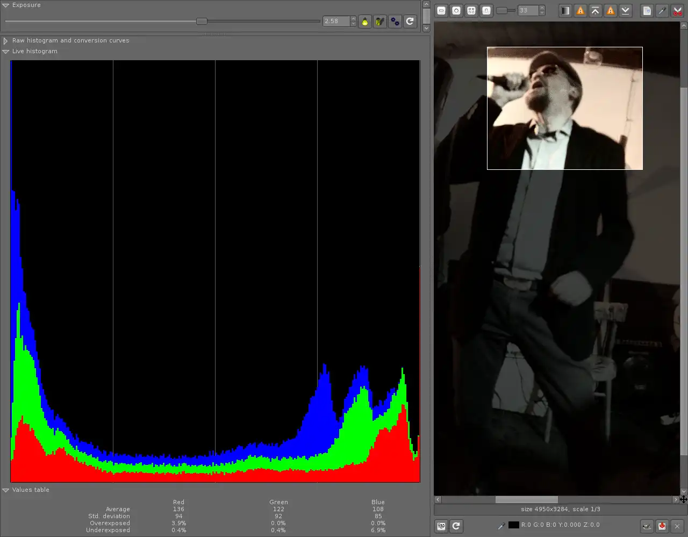688x537 pixels.
Task: Click the Blue underexposed value "6.9%"
Action: click(x=378, y=531)
